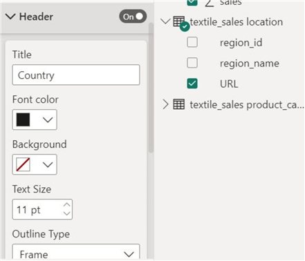Click the region_id field label
This screenshot has width=305, height=261.
[241, 43]
